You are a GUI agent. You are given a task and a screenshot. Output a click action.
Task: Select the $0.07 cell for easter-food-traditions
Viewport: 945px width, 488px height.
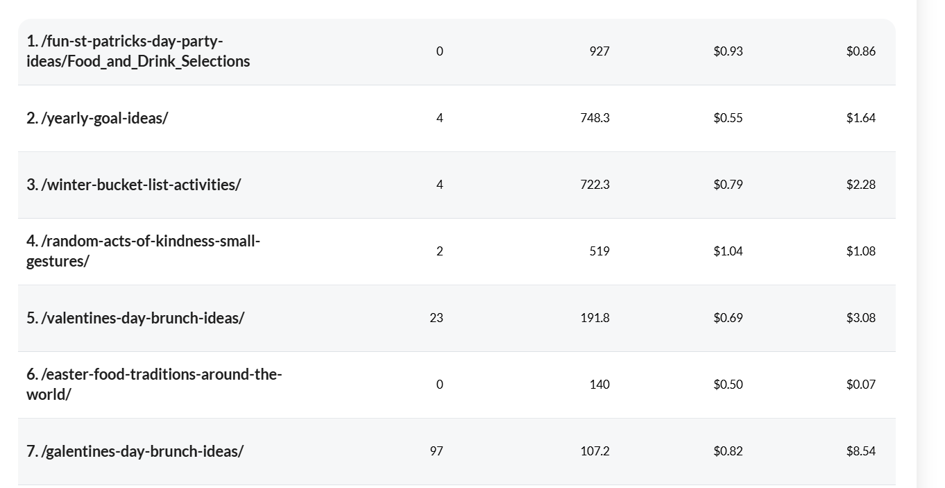tap(860, 385)
